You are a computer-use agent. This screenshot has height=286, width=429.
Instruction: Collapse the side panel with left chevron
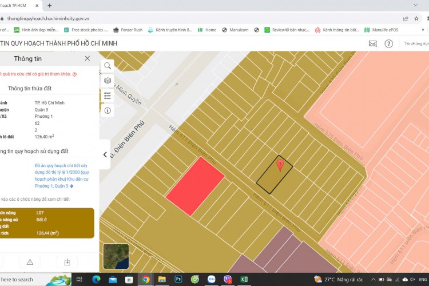105,154
